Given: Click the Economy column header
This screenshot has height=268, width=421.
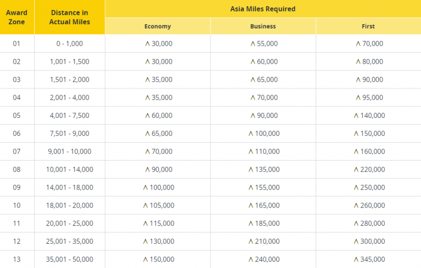Looking at the screenshot, I should pos(157,26).
